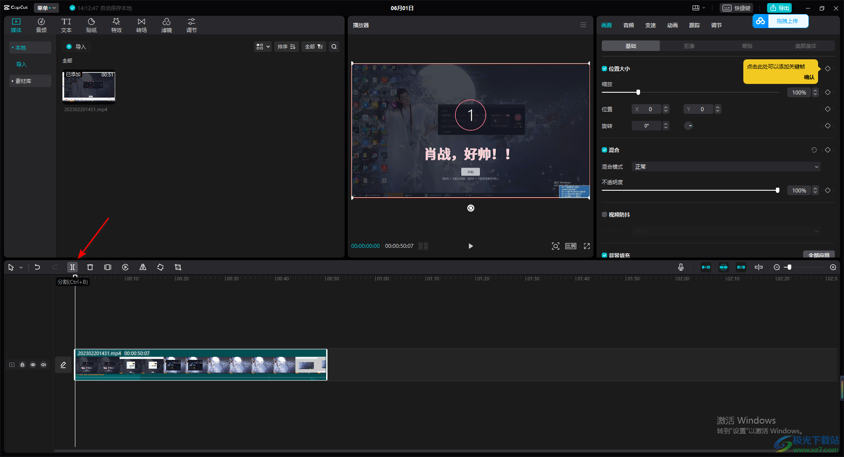Click the reset blend (混合) icon
The image size is (844, 457).
click(814, 150)
